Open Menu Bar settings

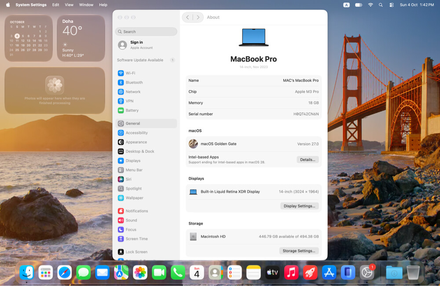(x=146, y=170)
